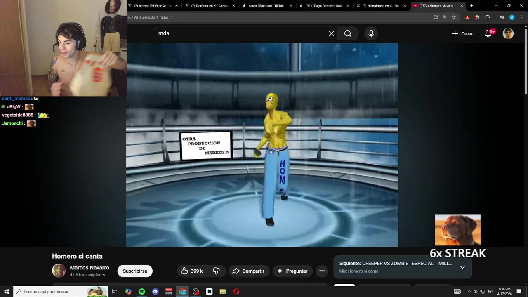Click the dog image thumbnail above streak
The image size is (528, 297).
[x=458, y=230]
